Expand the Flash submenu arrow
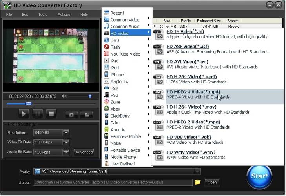Image resolution: width=286 pixels, height=196 pixels. click(x=149, y=45)
